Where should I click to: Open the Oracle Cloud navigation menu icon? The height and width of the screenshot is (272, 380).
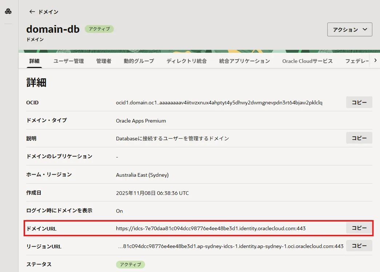click(x=8, y=11)
